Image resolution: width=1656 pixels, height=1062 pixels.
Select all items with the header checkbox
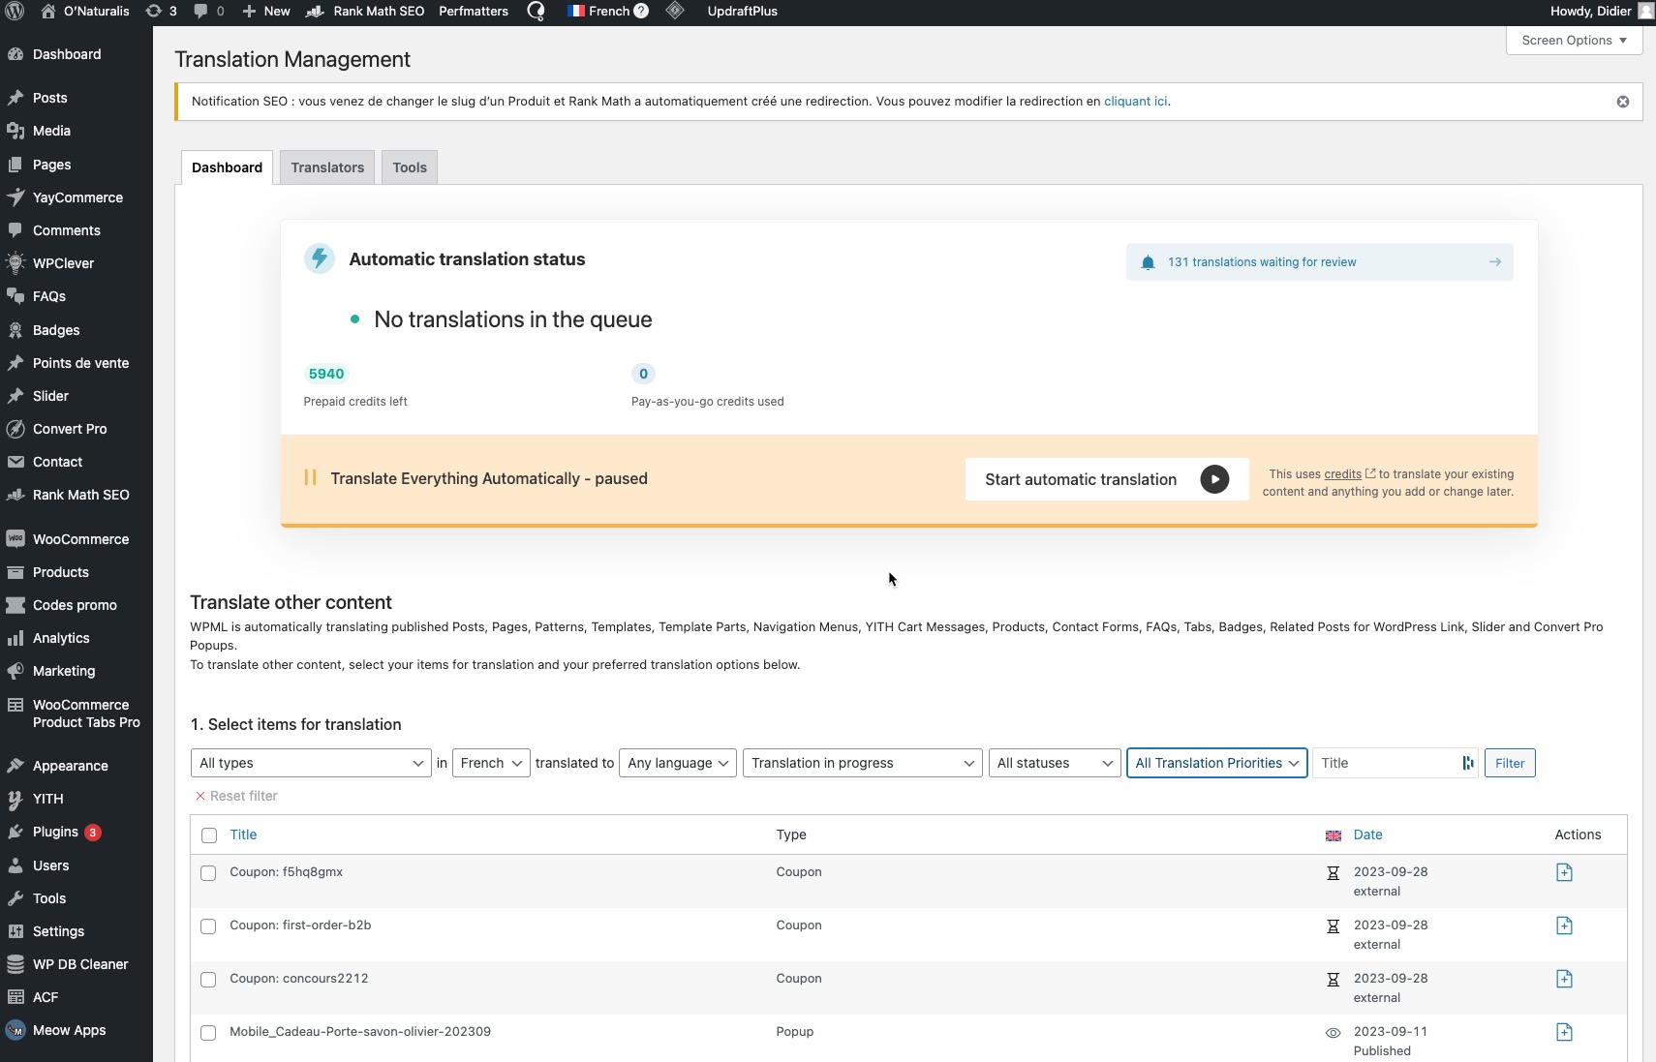pos(209,835)
